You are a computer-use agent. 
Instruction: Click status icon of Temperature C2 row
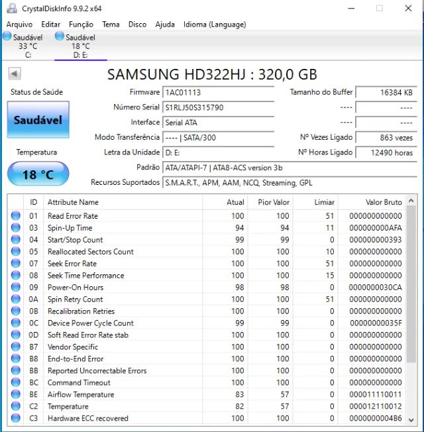click(x=16, y=406)
